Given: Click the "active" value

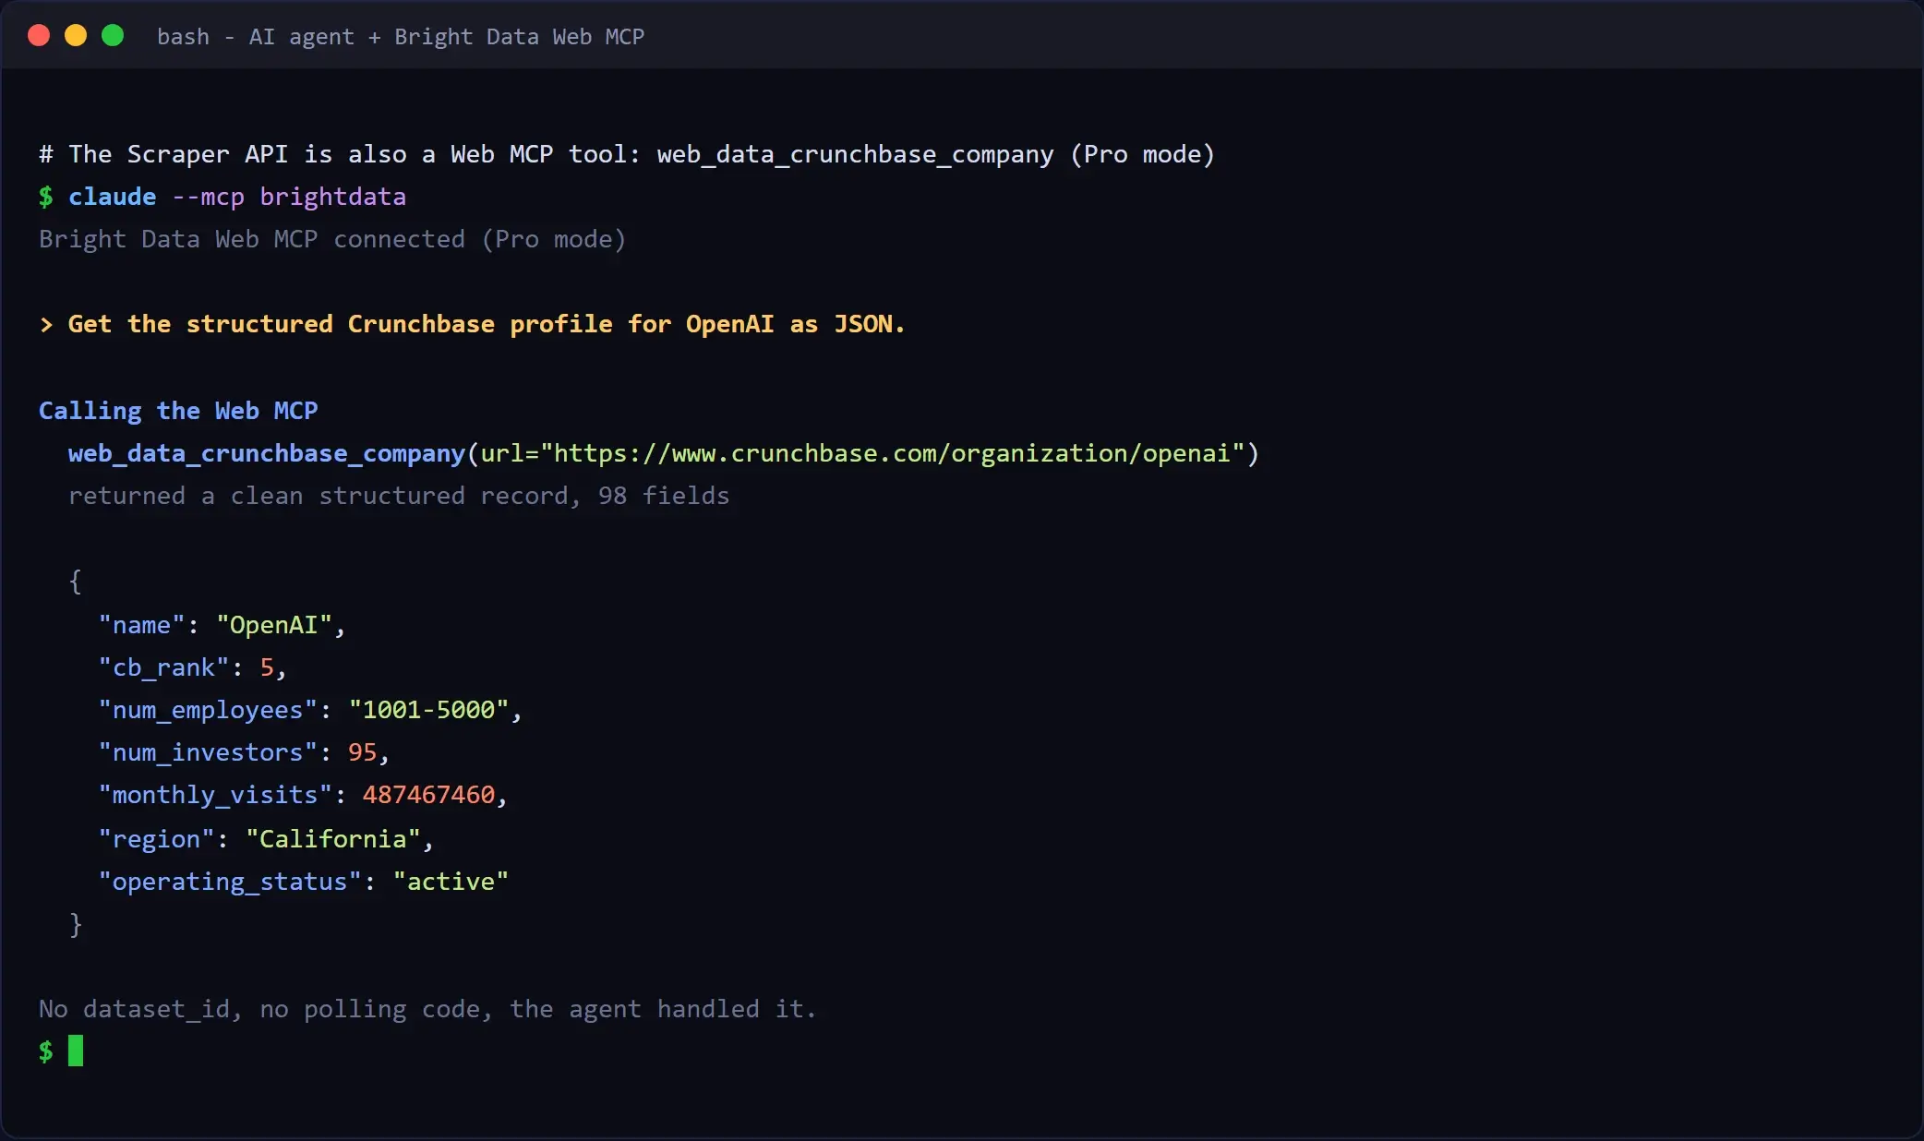Looking at the screenshot, I should click(451, 882).
